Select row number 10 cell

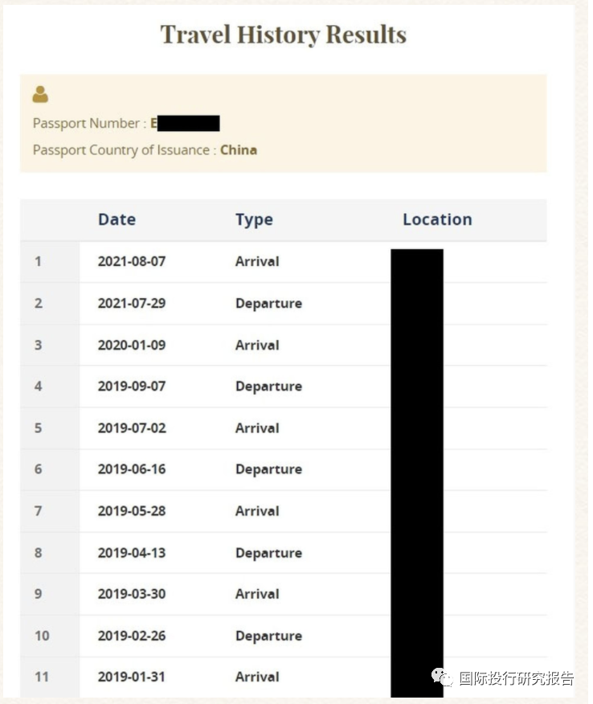pyautogui.click(x=50, y=636)
